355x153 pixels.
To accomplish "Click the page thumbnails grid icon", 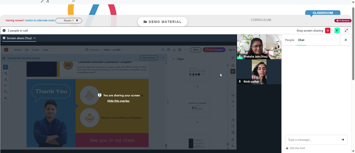I will (233, 71).
